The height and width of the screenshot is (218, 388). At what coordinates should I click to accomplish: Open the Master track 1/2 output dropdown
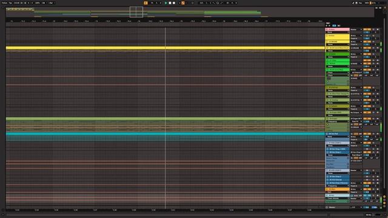tap(356, 207)
